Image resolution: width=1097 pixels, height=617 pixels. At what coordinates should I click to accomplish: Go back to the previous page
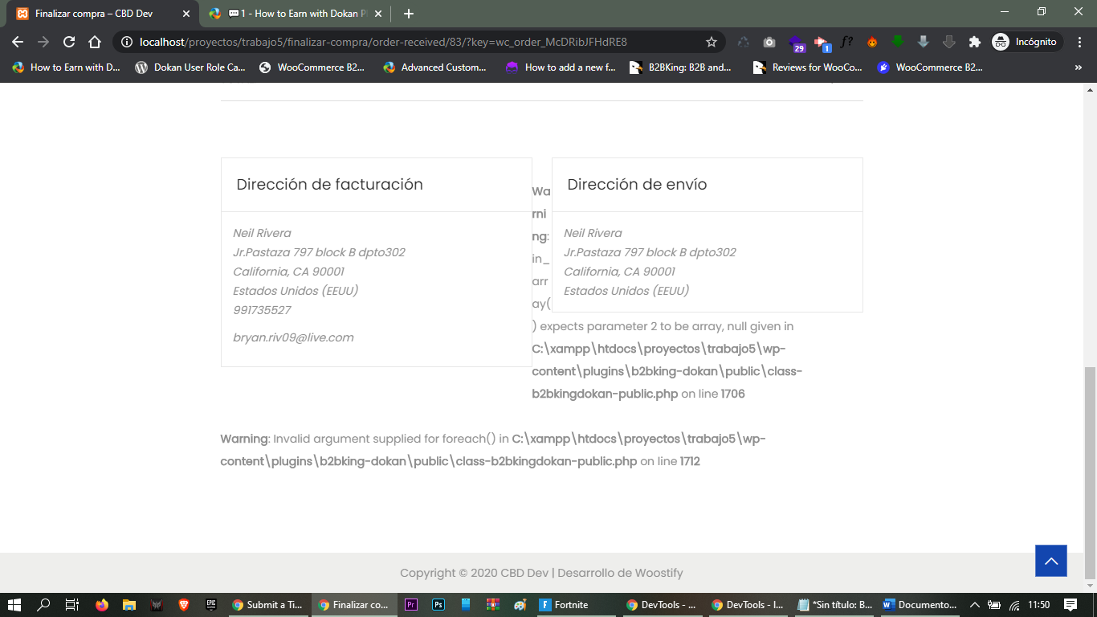coord(18,42)
